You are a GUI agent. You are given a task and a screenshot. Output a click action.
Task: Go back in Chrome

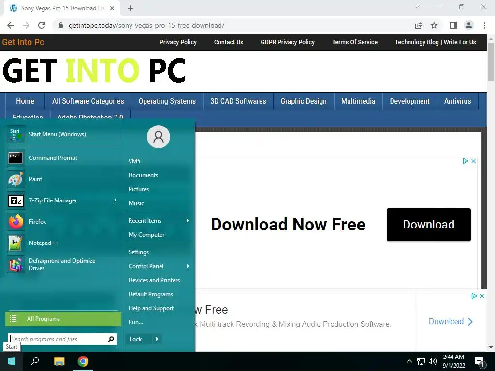pyautogui.click(x=11, y=25)
